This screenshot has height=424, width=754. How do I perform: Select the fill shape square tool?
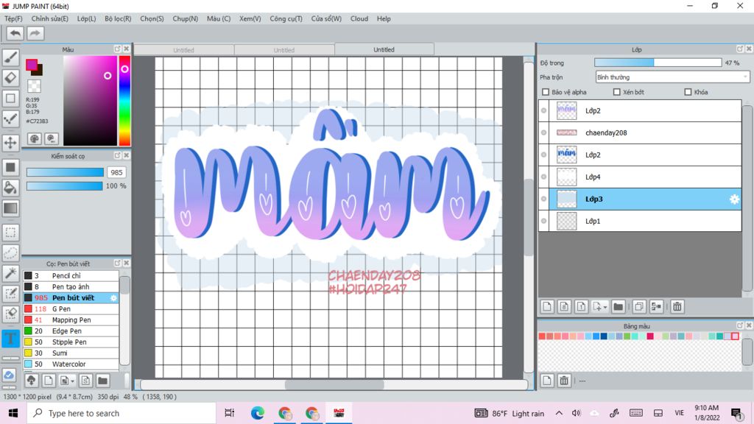pyautogui.click(x=10, y=167)
